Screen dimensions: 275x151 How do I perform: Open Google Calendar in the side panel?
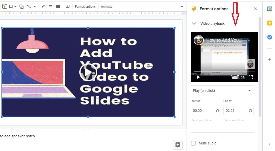(x=269, y=9)
